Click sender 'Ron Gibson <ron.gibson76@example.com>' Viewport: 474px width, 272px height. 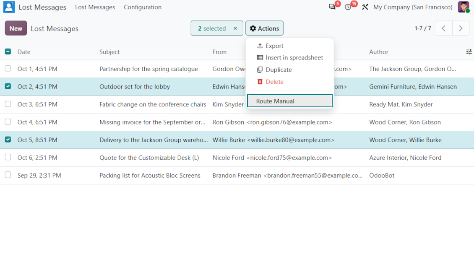point(272,122)
